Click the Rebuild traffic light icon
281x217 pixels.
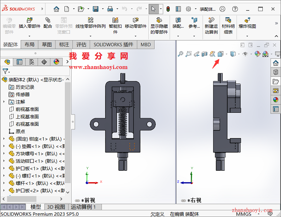coord(168,9)
